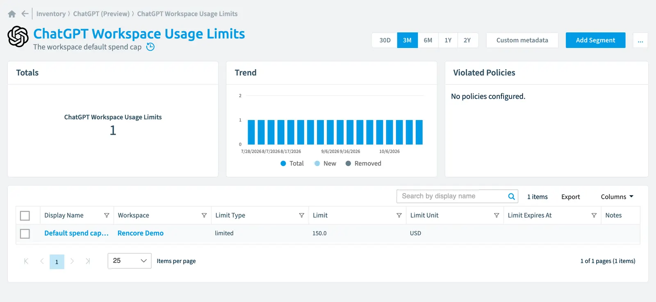This screenshot has height=302, width=656.
Task: Filter the Display Name column
Action: (x=107, y=215)
